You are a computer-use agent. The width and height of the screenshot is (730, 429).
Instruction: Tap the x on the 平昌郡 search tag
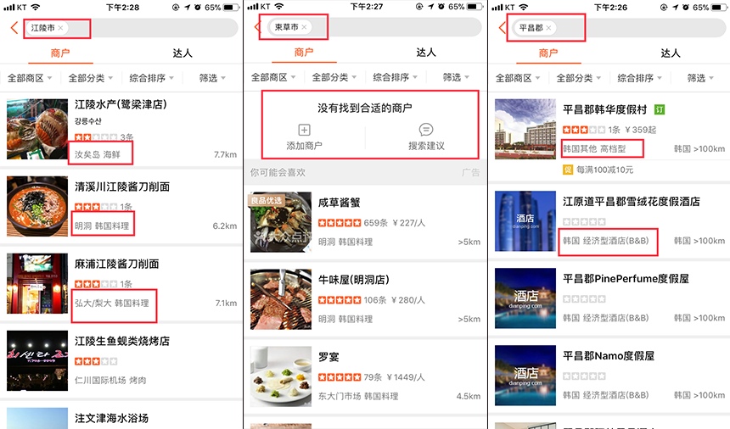point(548,28)
